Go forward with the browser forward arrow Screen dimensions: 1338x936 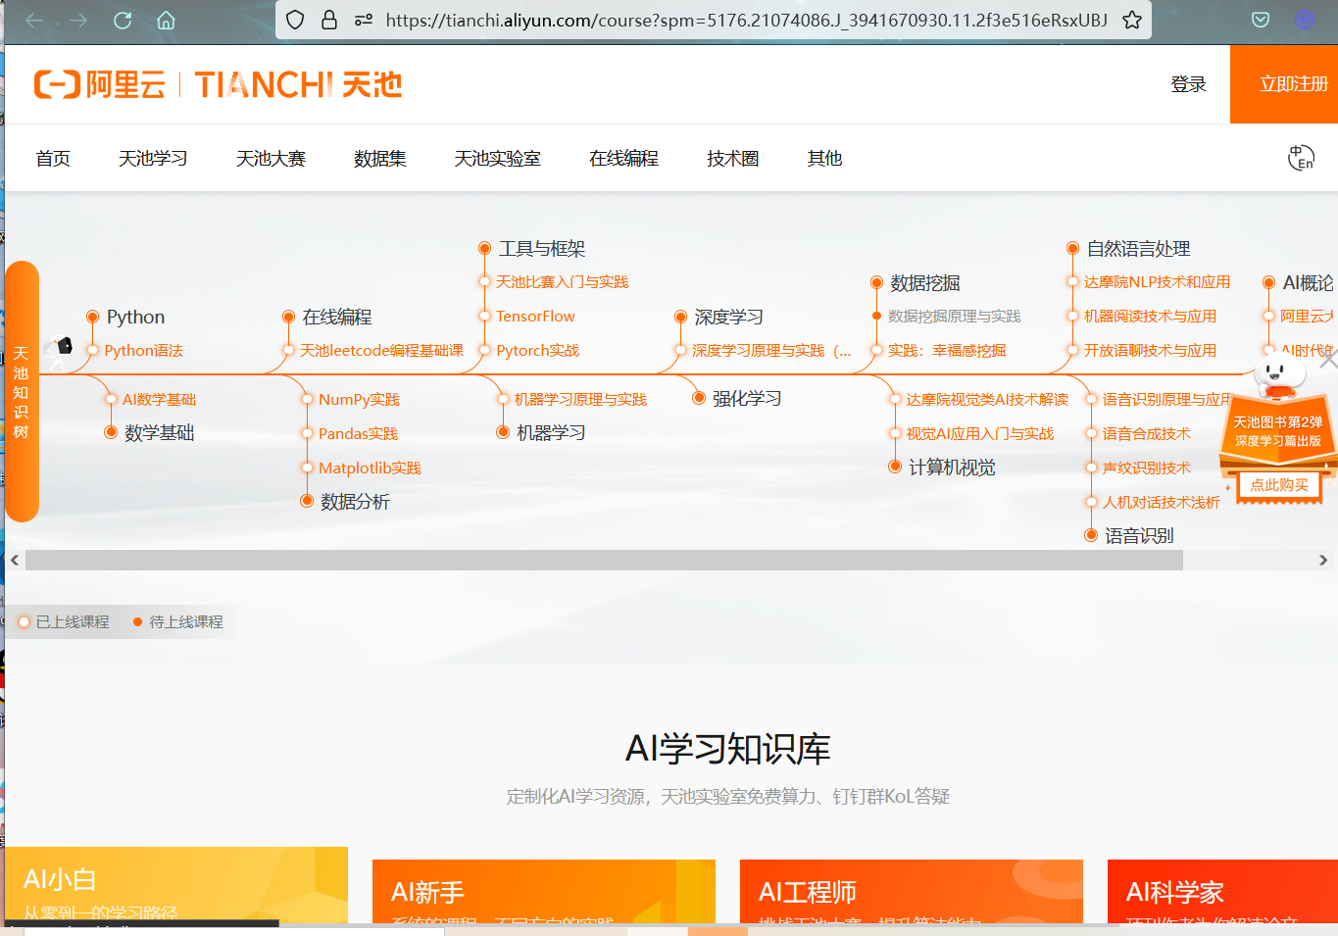[x=79, y=21]
